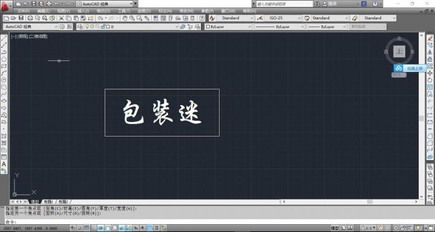Pick the Circle tool on left toolbar
This screenshot has height=232, width=435.
(4, 80)
